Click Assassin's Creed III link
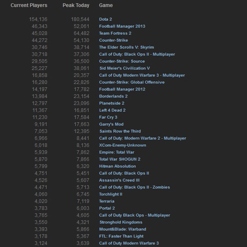The width and height of the screenshot is (247, 247). 119,180
